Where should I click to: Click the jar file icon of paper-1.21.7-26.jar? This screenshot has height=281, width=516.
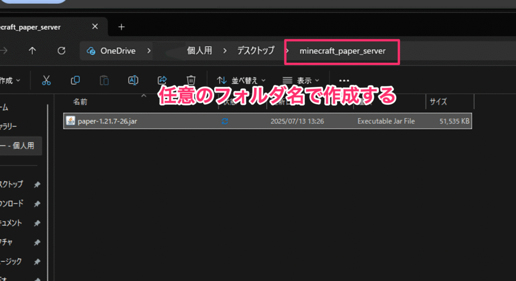click(71, 121)
